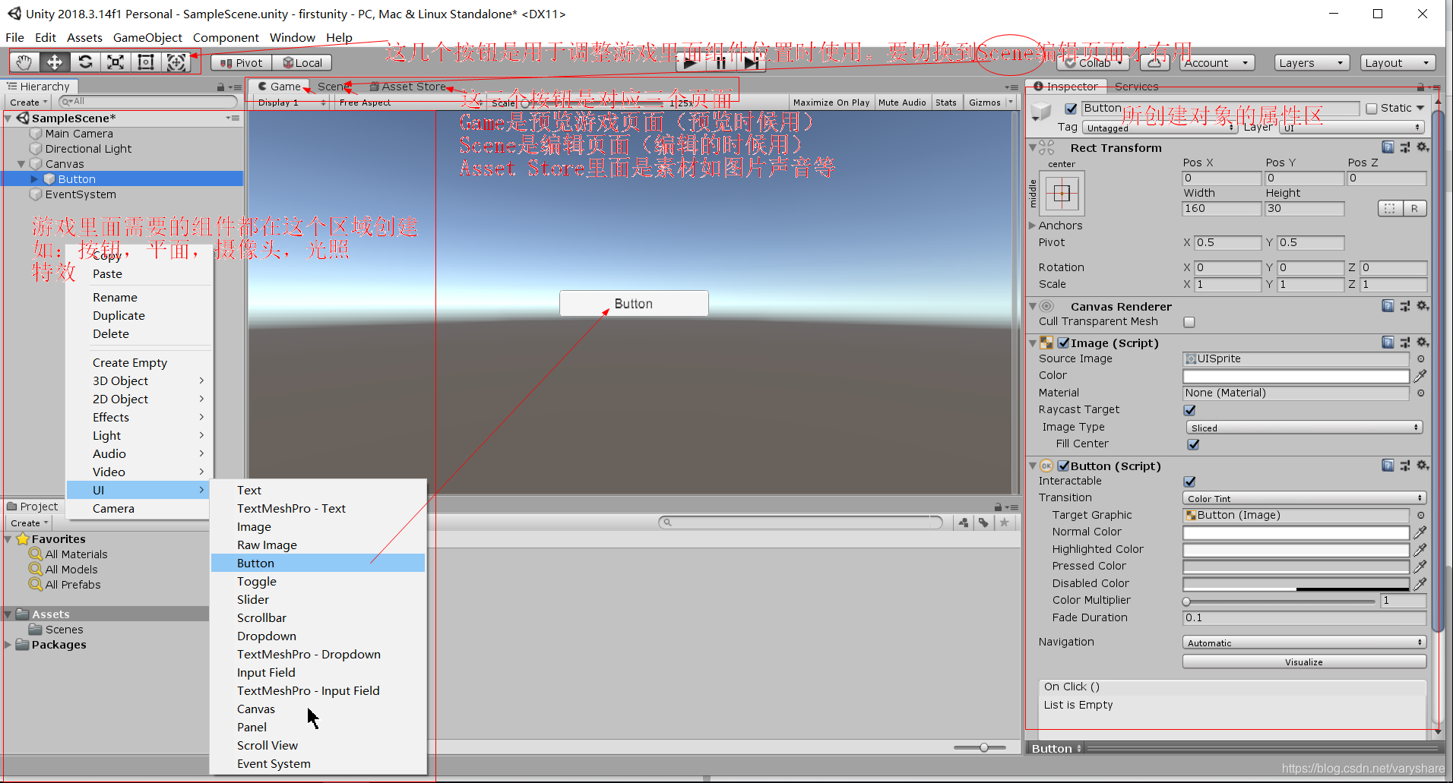The image size is (1453, 783).
Task: Uncheck Raycast Target checkbox
Action: [1190, 410]
